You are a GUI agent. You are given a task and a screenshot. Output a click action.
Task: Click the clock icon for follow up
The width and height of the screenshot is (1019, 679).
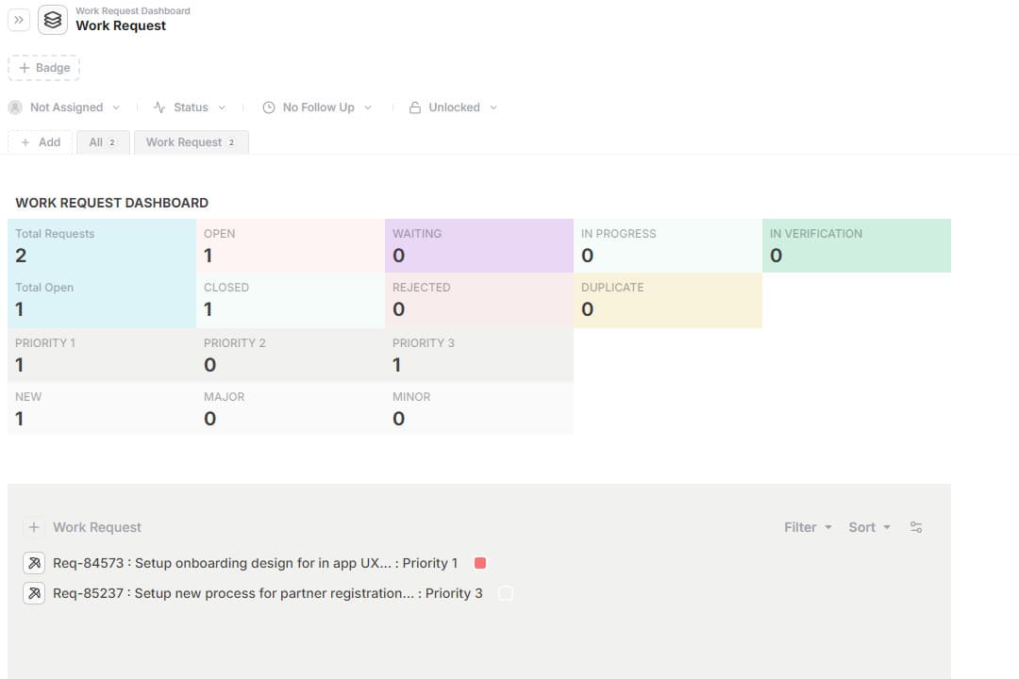pos(269,108)
